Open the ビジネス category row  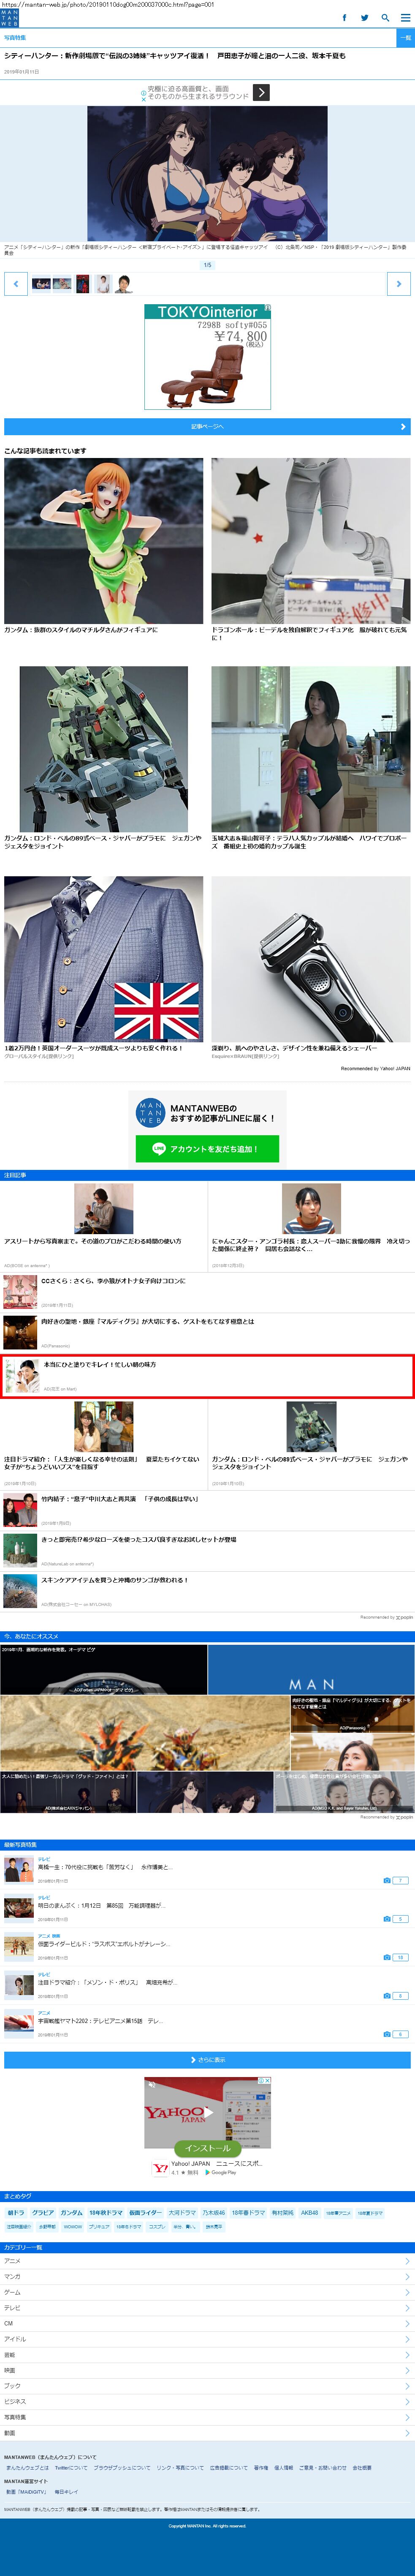click(x=207, y=2401)
